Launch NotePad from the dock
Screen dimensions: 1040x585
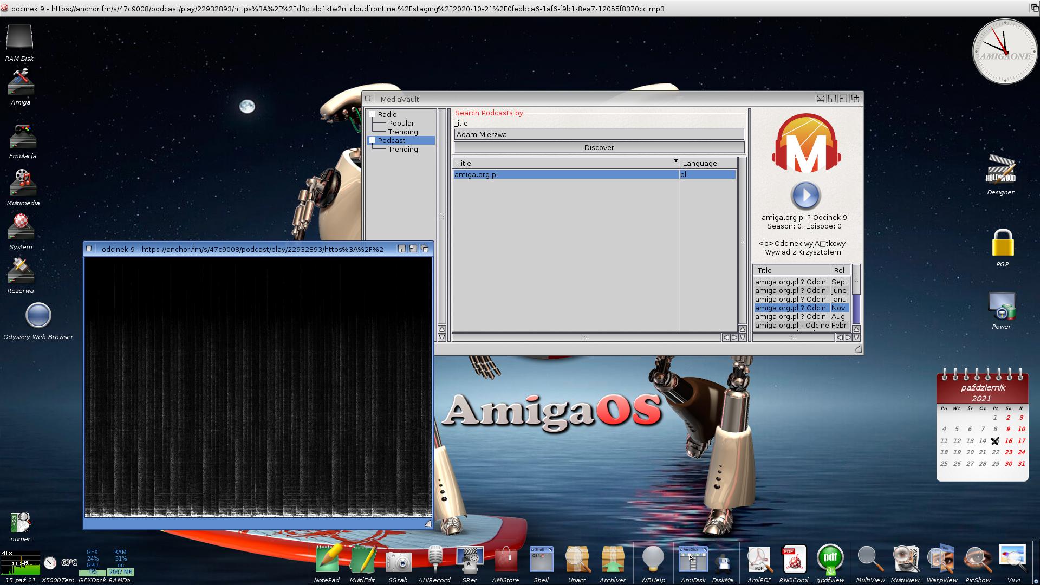pos(327,559)
